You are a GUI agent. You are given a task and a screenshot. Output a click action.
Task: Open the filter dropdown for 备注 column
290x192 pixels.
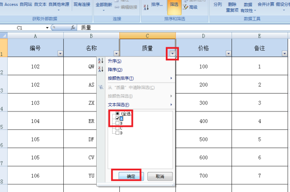[x=285, y=54]
